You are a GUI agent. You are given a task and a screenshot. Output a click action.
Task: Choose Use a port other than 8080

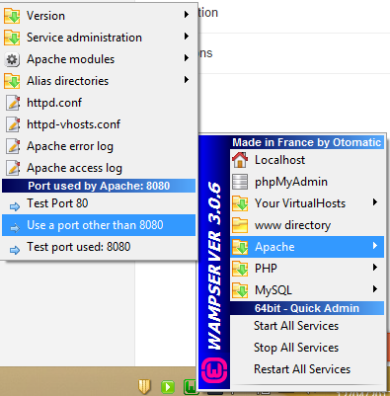pyautogui.click(x=99, y=225)
